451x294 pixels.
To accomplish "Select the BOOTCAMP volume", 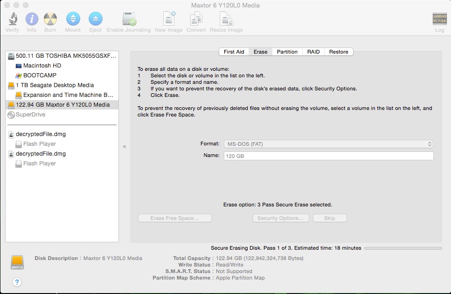I will [x=62, y=75].
